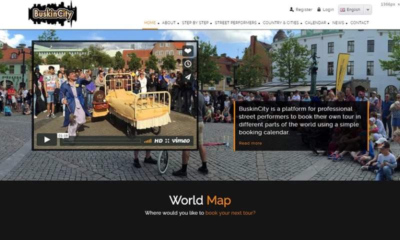This screenshot has width=400, height=240.
Task: Open the Vimeo logo link
Action: [x=180, y=140]
